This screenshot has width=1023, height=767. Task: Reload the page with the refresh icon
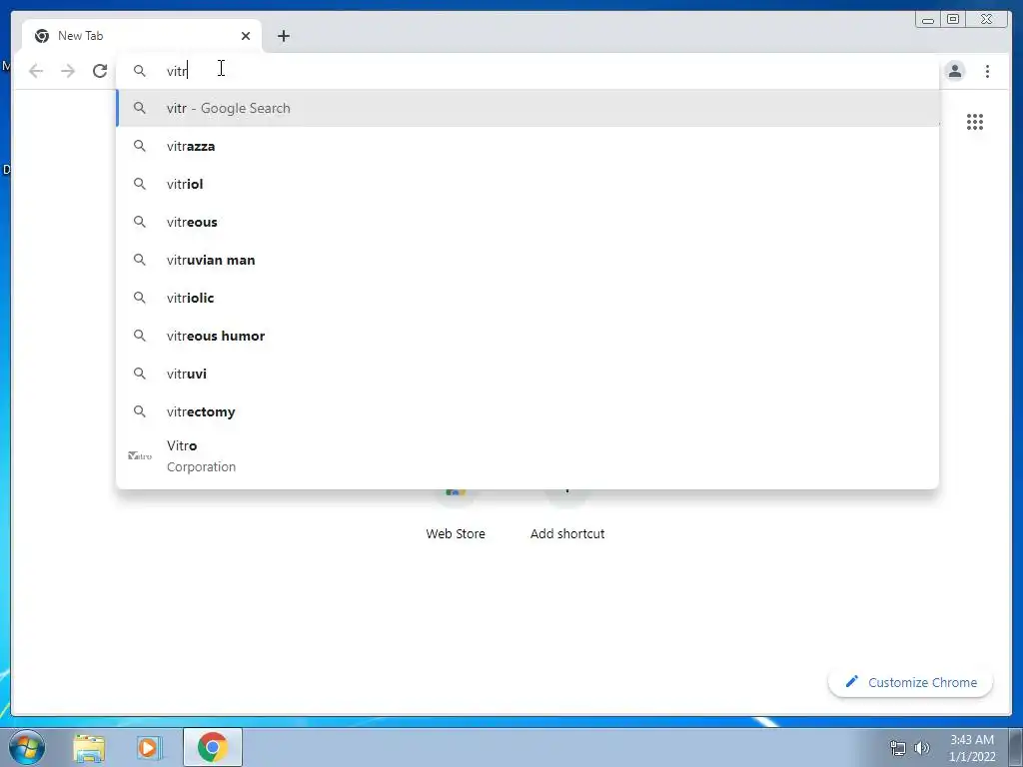coord(100,71)
